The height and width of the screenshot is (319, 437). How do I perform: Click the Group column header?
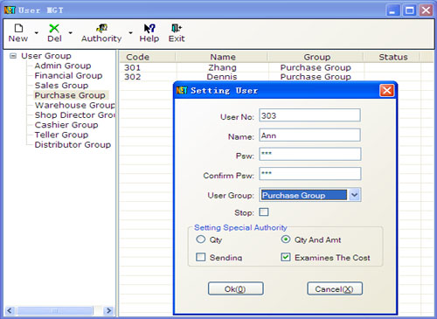click(316, 57)
